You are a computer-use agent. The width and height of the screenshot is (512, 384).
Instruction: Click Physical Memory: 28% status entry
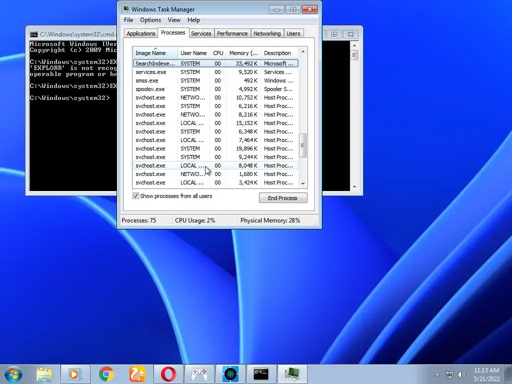pyautogui.click(x=270, y=220)
